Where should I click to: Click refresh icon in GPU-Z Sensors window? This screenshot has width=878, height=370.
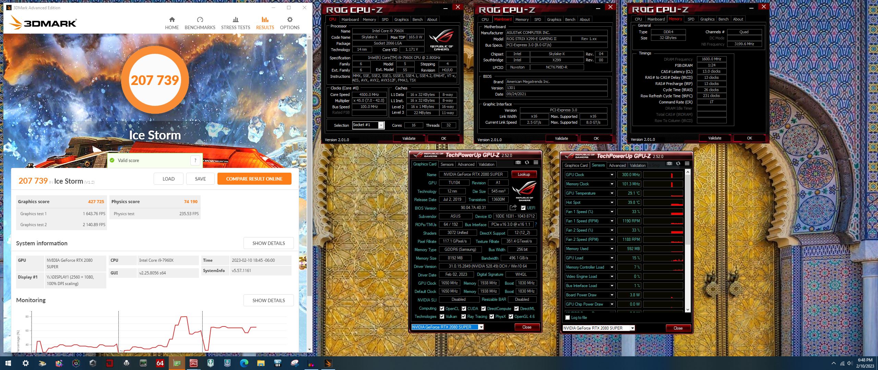(678, 164)
